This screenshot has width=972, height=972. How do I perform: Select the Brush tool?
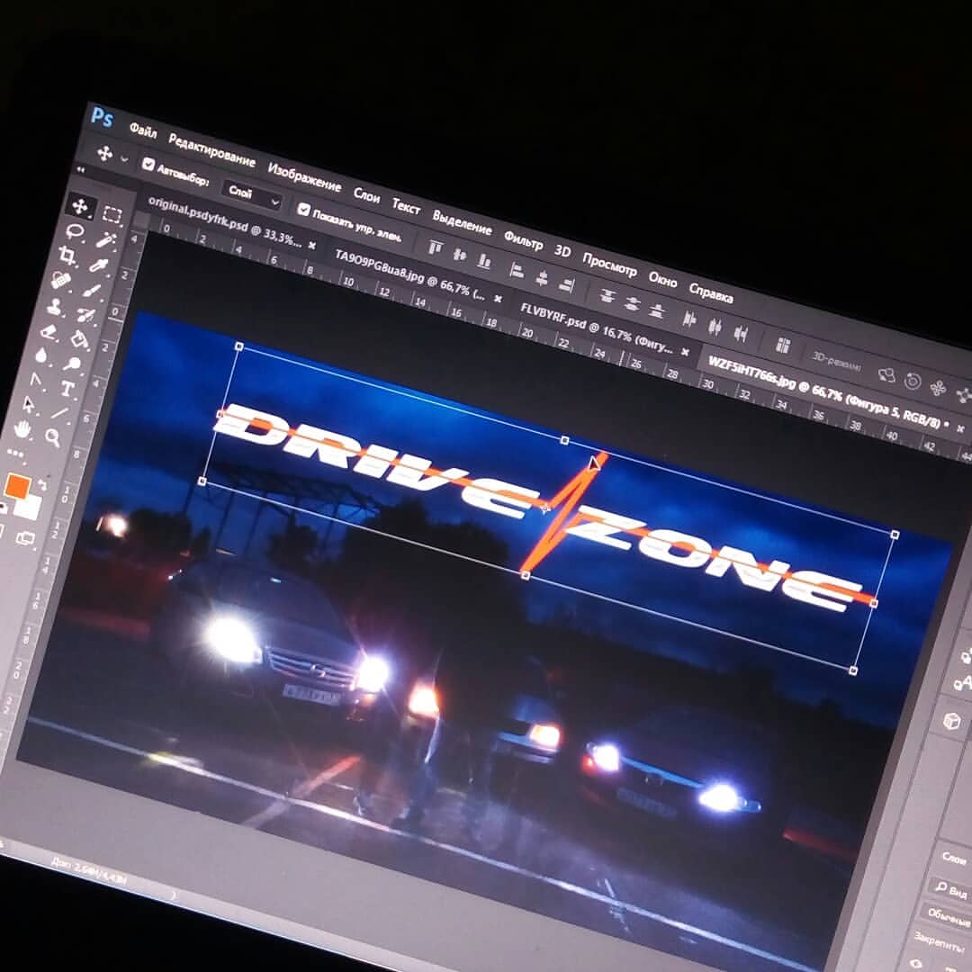tap(93, 291)
